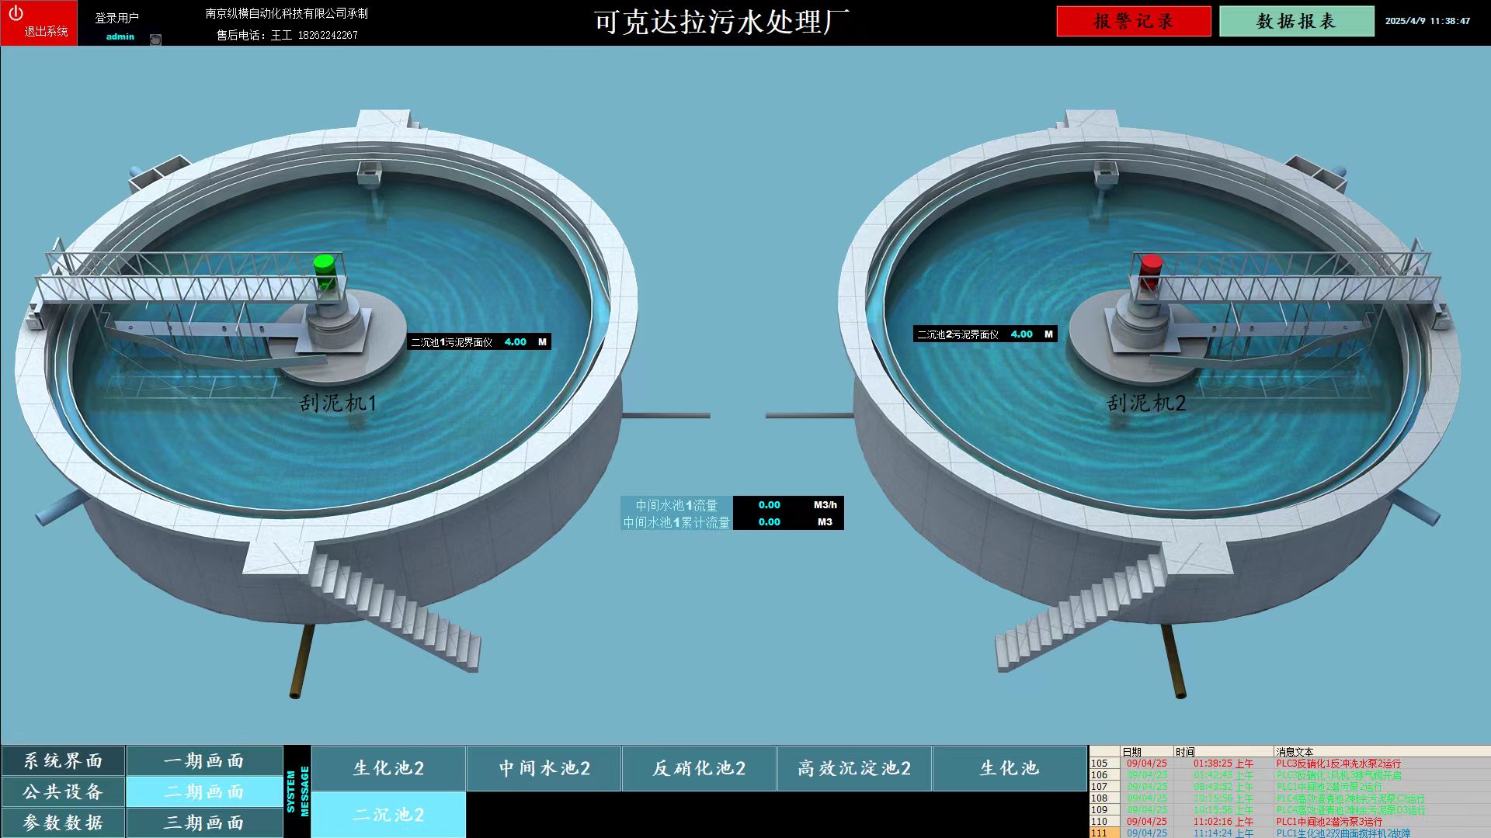
Task: Switch to 三期画面 phase three screens
Action: 204,822
